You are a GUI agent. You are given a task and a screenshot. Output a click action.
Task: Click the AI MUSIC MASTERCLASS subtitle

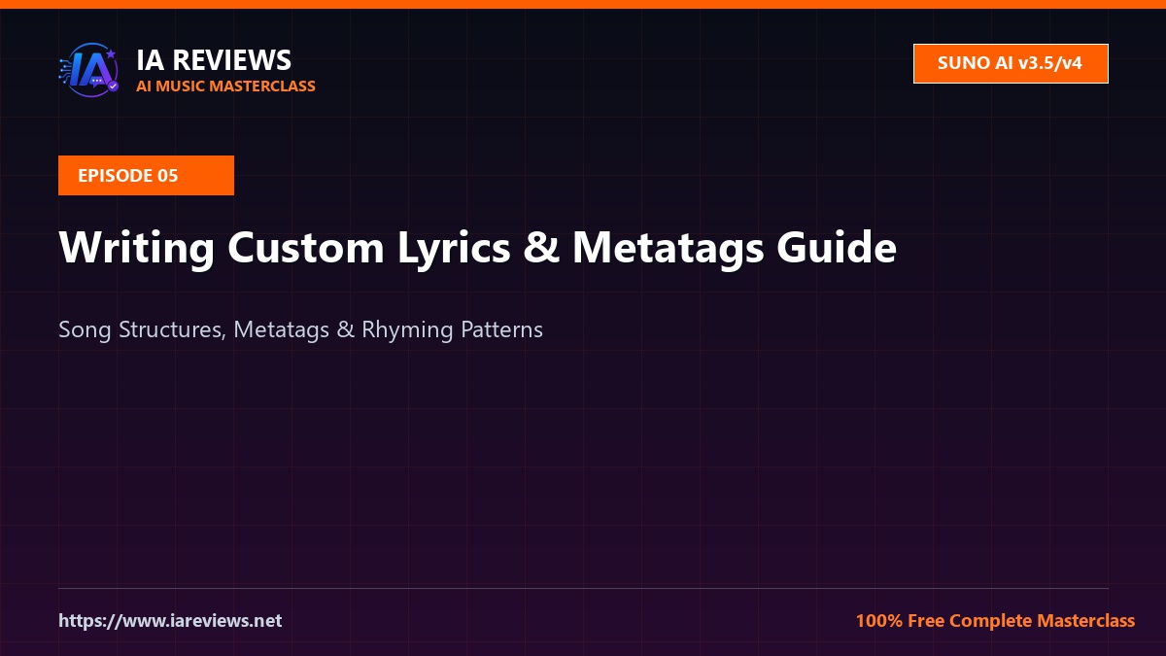tap(225, 86)
